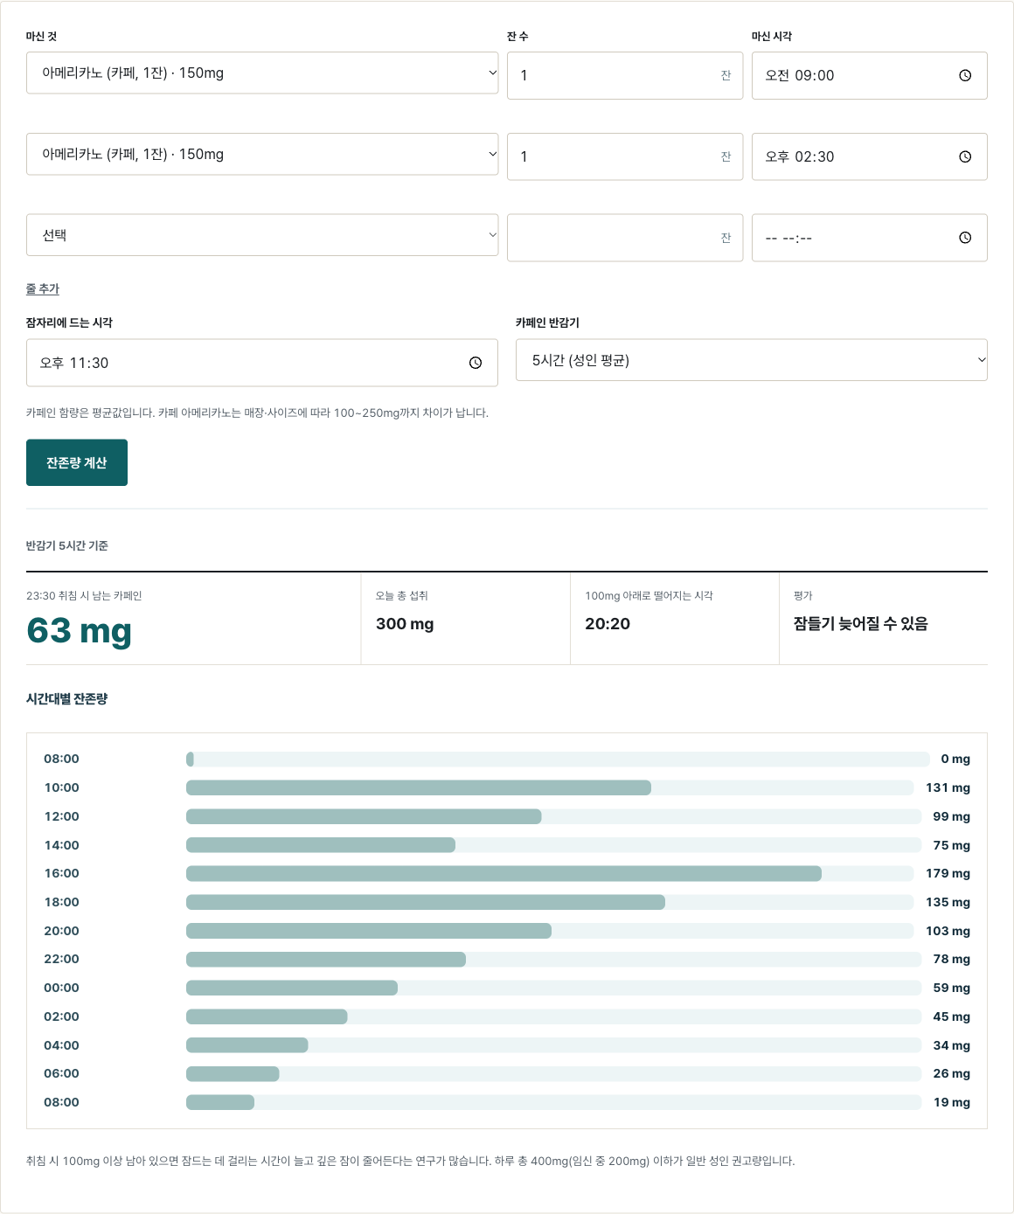Open caffeine half-life dropdown 5시간 (성인 평균)

coord(752,360)
